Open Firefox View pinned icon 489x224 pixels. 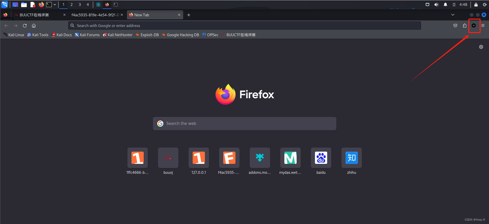click(5, 15)
